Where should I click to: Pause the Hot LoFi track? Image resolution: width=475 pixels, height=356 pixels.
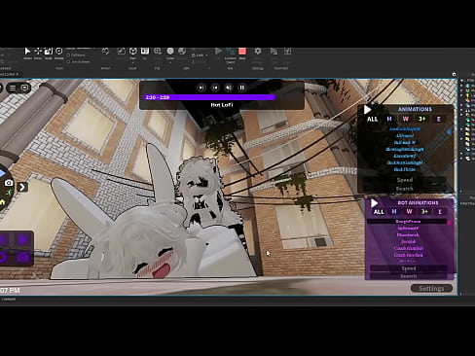pos(242,88)
